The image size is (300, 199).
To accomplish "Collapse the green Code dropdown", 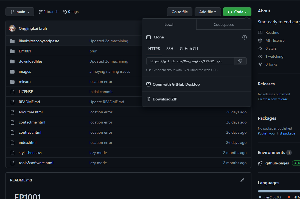I will pyautogui.click(x=237, y=12).
